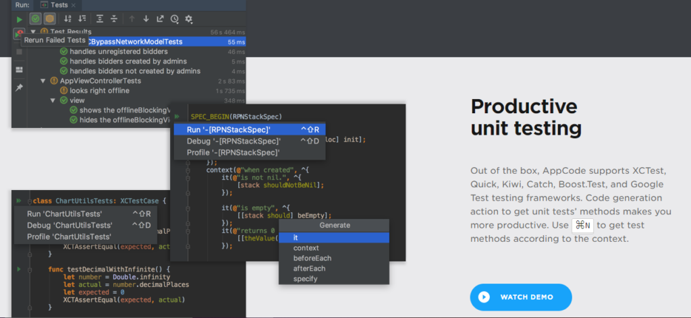Viewport: 691px width, 318px height.
Task: Select the handles bidders not created by admins test
Action: coord(136,71)
